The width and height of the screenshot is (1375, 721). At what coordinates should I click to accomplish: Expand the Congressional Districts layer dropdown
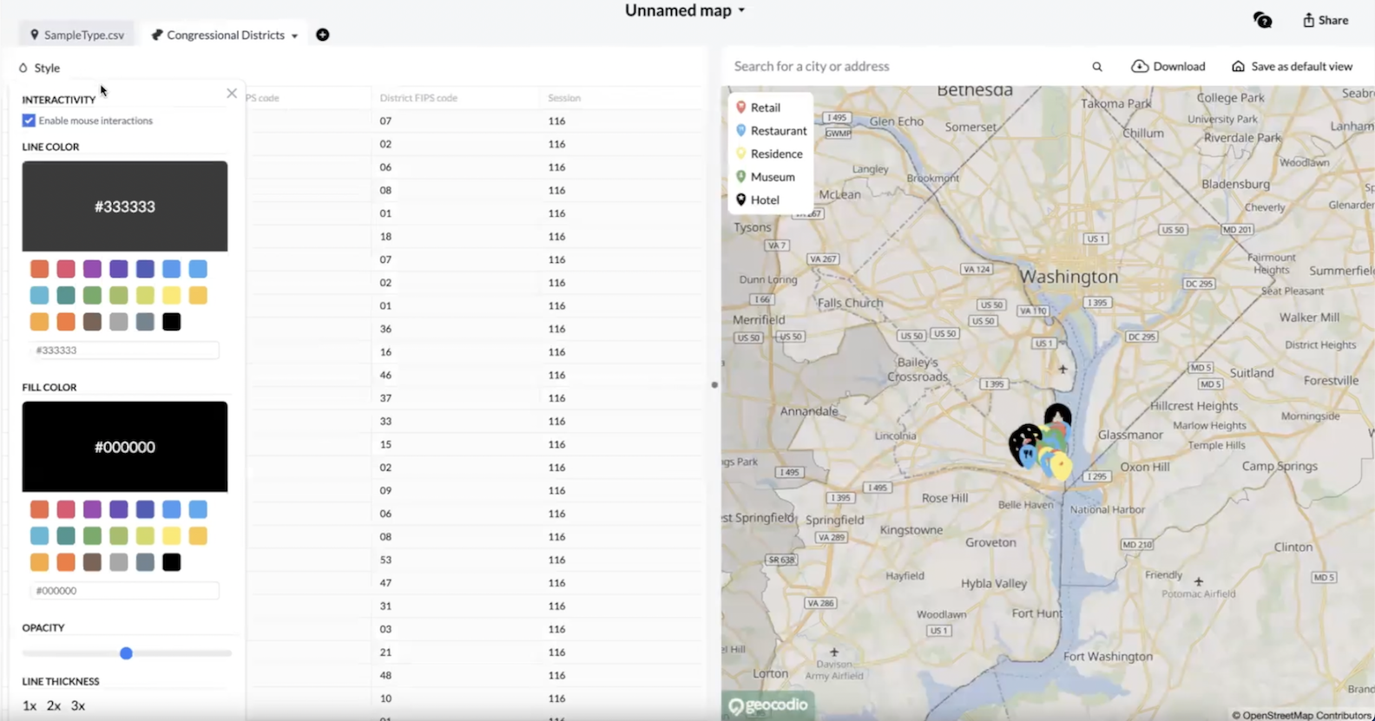click(294, 36)
